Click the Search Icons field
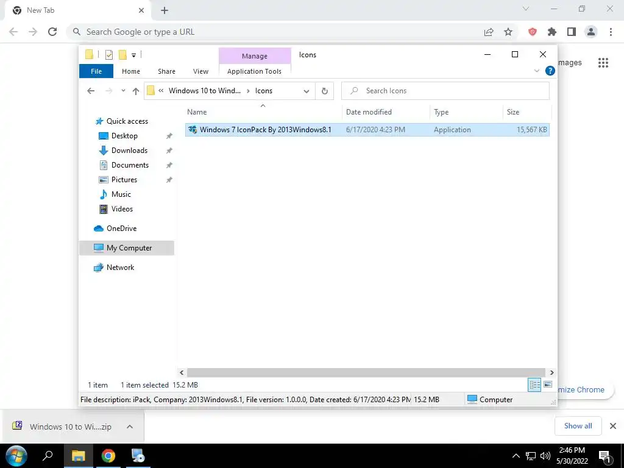The height and width of the screenshot is (468, 624). click(445, 91)
